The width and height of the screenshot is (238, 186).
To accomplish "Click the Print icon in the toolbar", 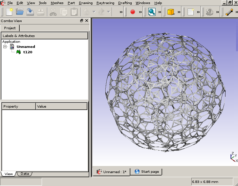I will click(x=41, y=12).
